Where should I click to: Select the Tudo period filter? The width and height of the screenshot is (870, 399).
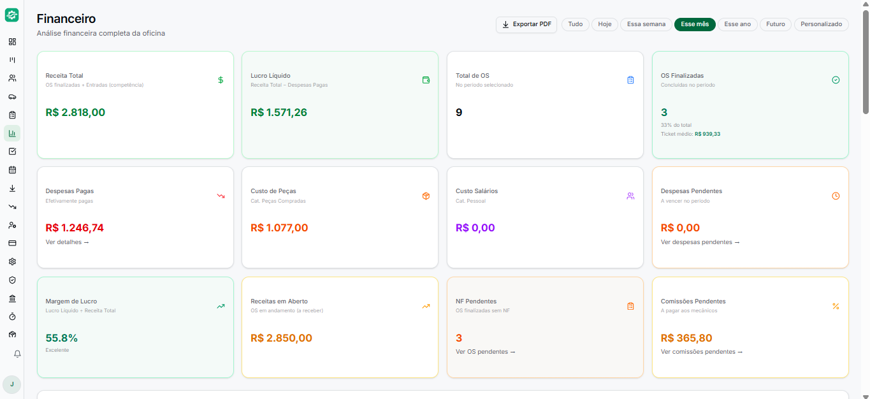[x=576, y=24]
